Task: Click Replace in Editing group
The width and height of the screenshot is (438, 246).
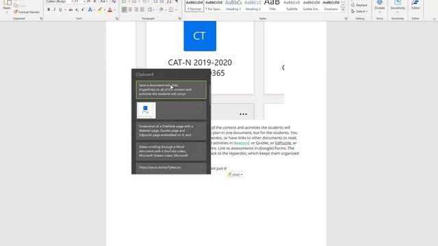Action: tap(359, 5)
